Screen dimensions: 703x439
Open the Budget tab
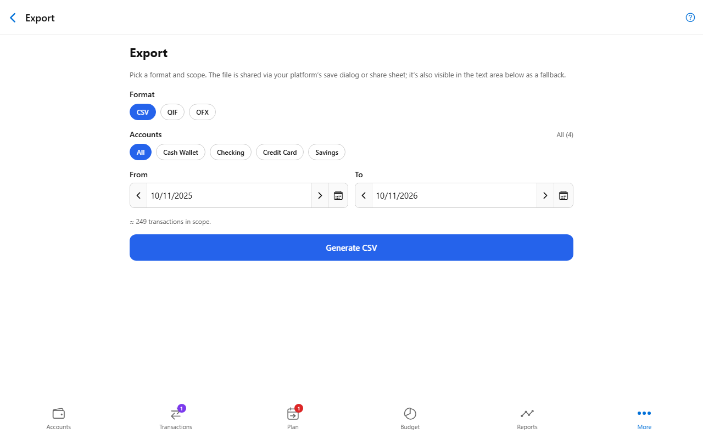(x=410, y=419)
